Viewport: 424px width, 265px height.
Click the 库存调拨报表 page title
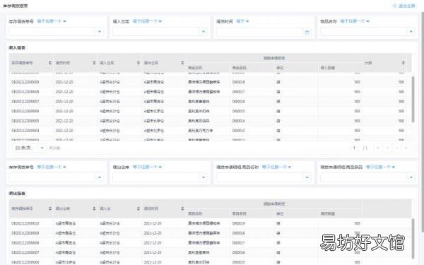[16, 6]
